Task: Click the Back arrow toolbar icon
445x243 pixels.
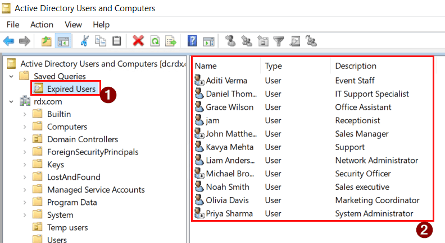Action: (x=8, y=41)
